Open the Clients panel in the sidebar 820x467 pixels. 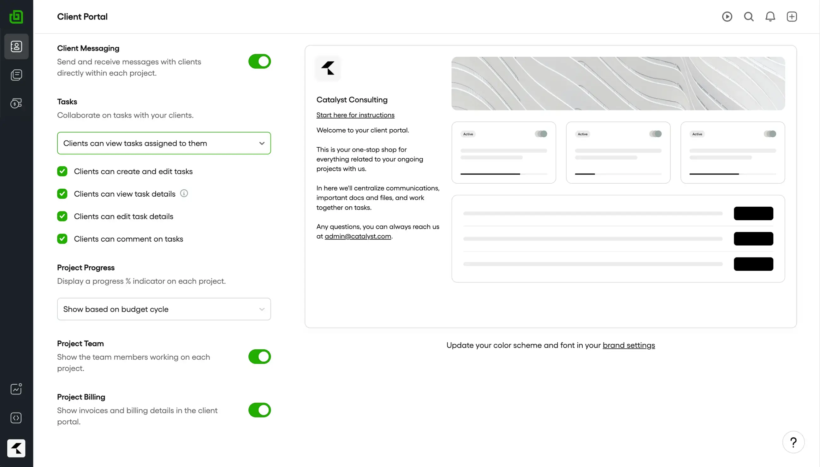(x=16, y=46)
